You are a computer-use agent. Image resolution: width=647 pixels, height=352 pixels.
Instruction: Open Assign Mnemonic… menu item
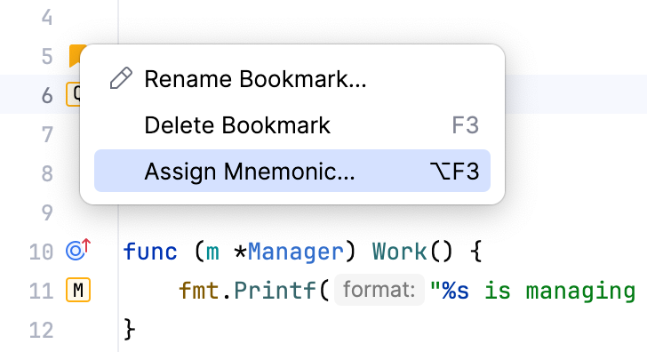pyautogui.click(x=292, y=171)
